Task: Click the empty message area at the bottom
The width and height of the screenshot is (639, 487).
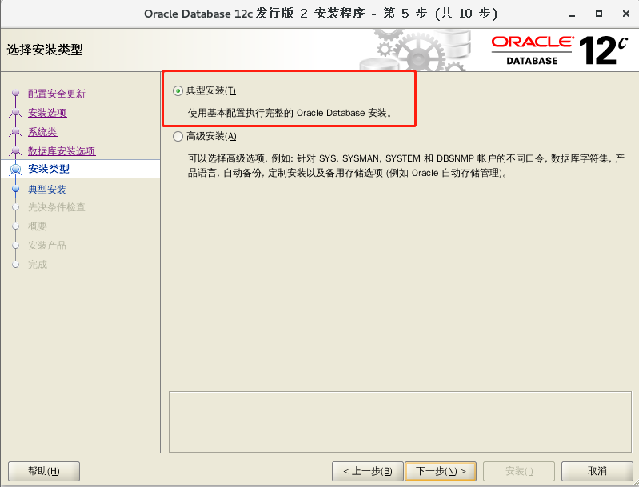Action: coord(400,421)
